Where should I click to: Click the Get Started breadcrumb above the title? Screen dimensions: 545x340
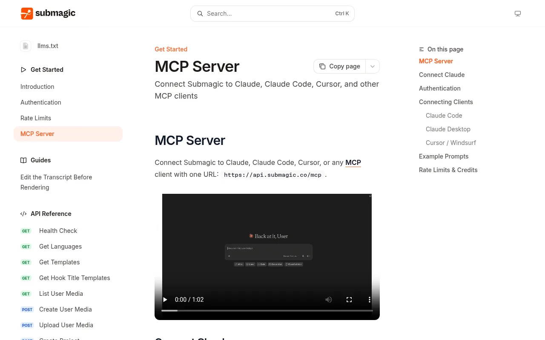171,49
